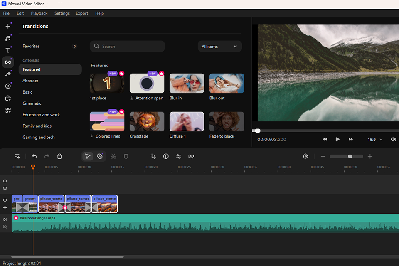The width and height of the screenshot is (399, 266).
Task: Zoom out the timeline with minus
Action: point(323,156)
